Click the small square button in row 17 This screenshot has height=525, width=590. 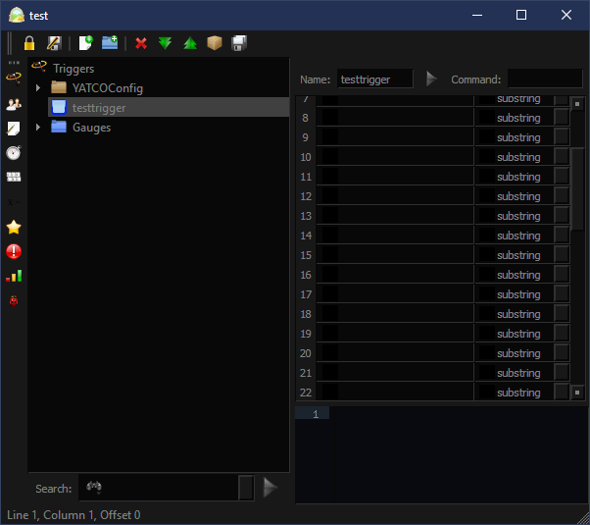coord(562,294)
